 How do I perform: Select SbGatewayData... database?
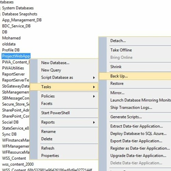(x=16, y=86)
